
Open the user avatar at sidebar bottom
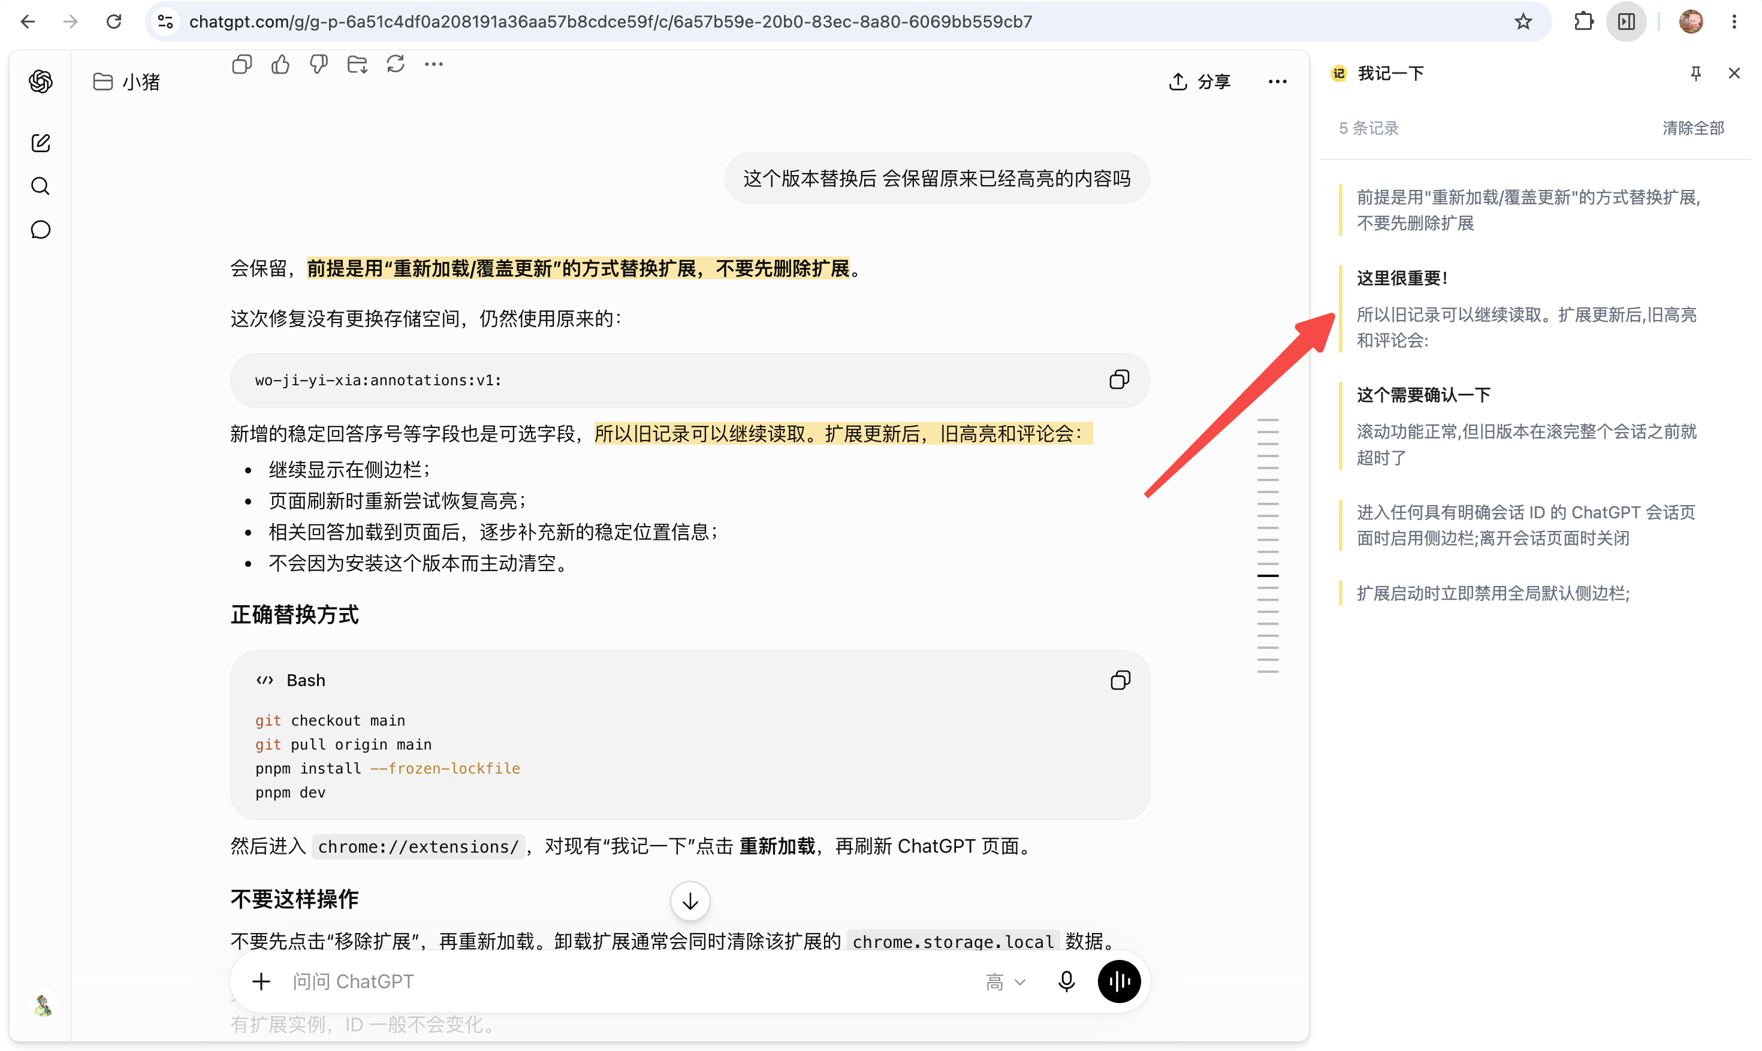click(x=43, y=1005)
